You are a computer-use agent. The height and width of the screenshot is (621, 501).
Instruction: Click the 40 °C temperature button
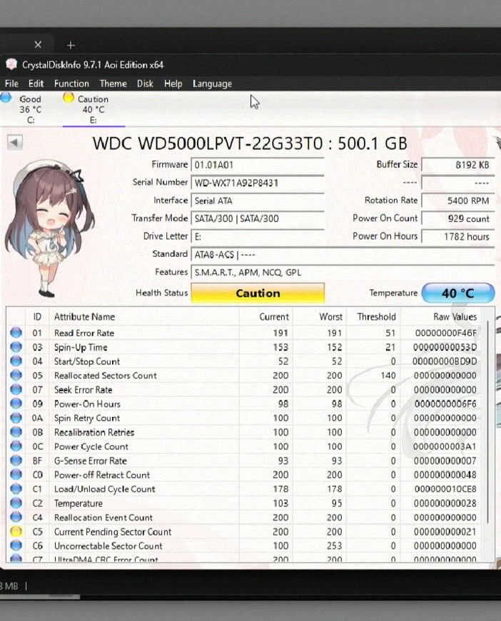click(x=457, y=293)
